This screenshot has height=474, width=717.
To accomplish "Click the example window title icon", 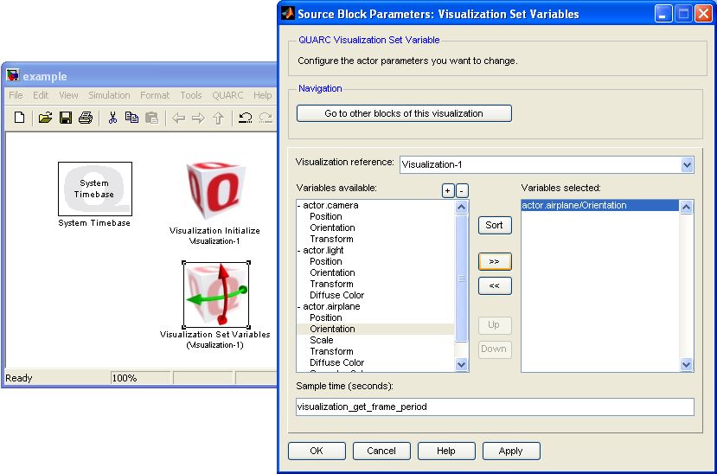I will coord(13,75).
